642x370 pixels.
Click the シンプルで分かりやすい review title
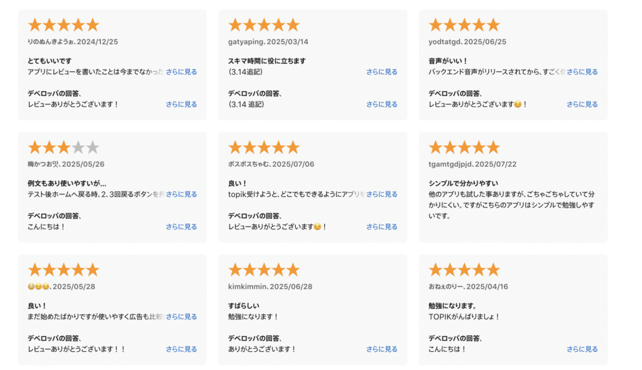click(463, 184)
